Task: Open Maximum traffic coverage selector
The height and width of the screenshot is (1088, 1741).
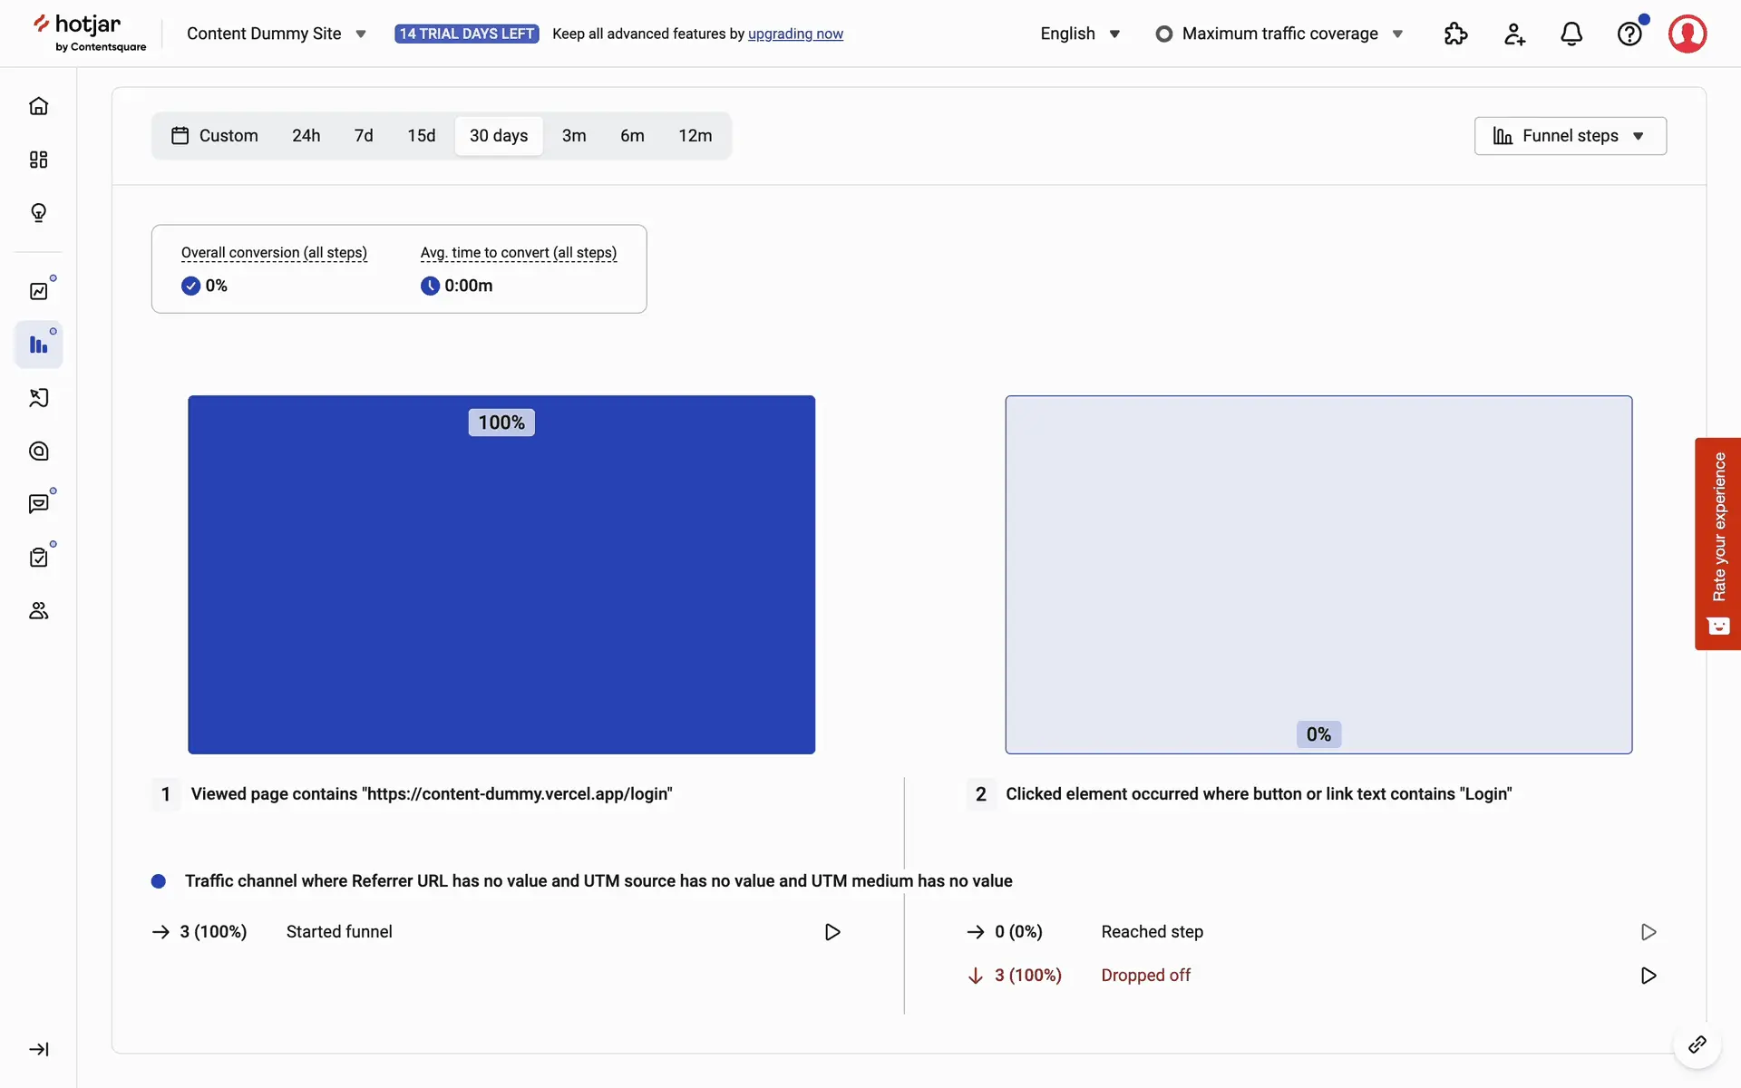Action: (x=1279, y=34)
